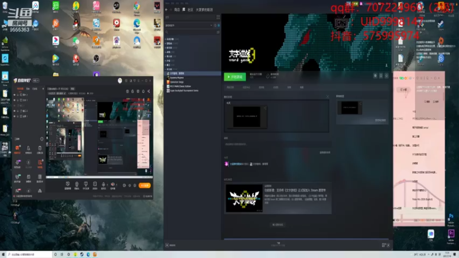459x258 pixels.
Task: Click the orange start streaming button in 直播伴侣
Action: point(145,185)
